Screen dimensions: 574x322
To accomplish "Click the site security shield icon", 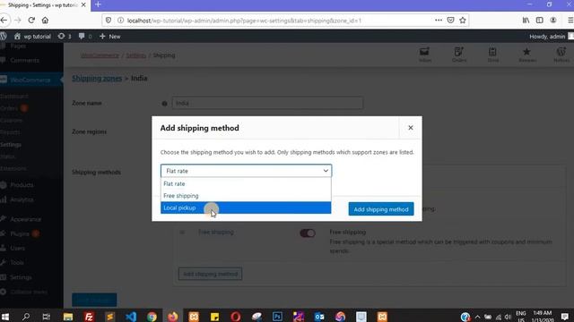I will tap(109, 21).
